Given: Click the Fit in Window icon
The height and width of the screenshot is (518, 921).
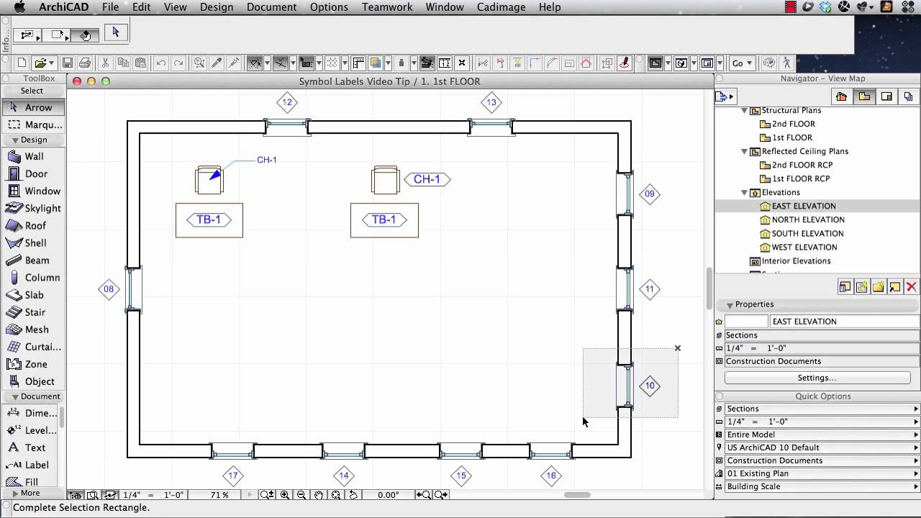Looking at the screenshot, I should click(336, 495).
